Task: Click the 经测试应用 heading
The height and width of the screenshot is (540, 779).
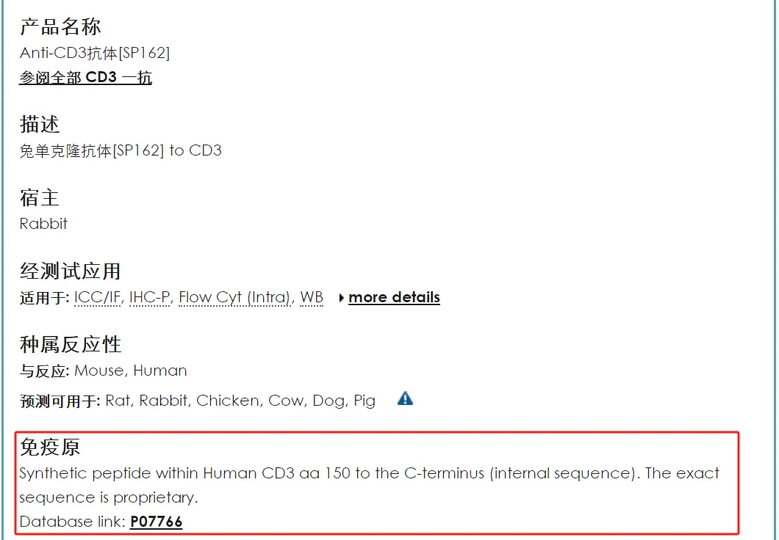Action: coord(70,271)
